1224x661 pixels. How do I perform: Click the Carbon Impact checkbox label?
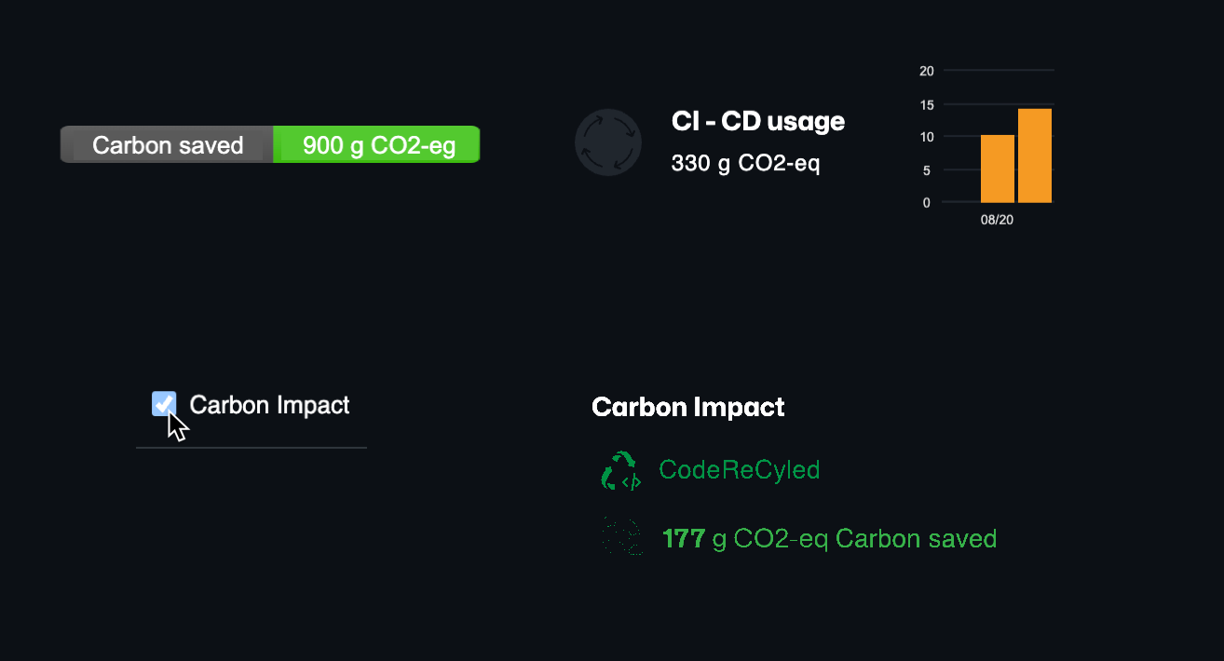[x=269, y=405]
